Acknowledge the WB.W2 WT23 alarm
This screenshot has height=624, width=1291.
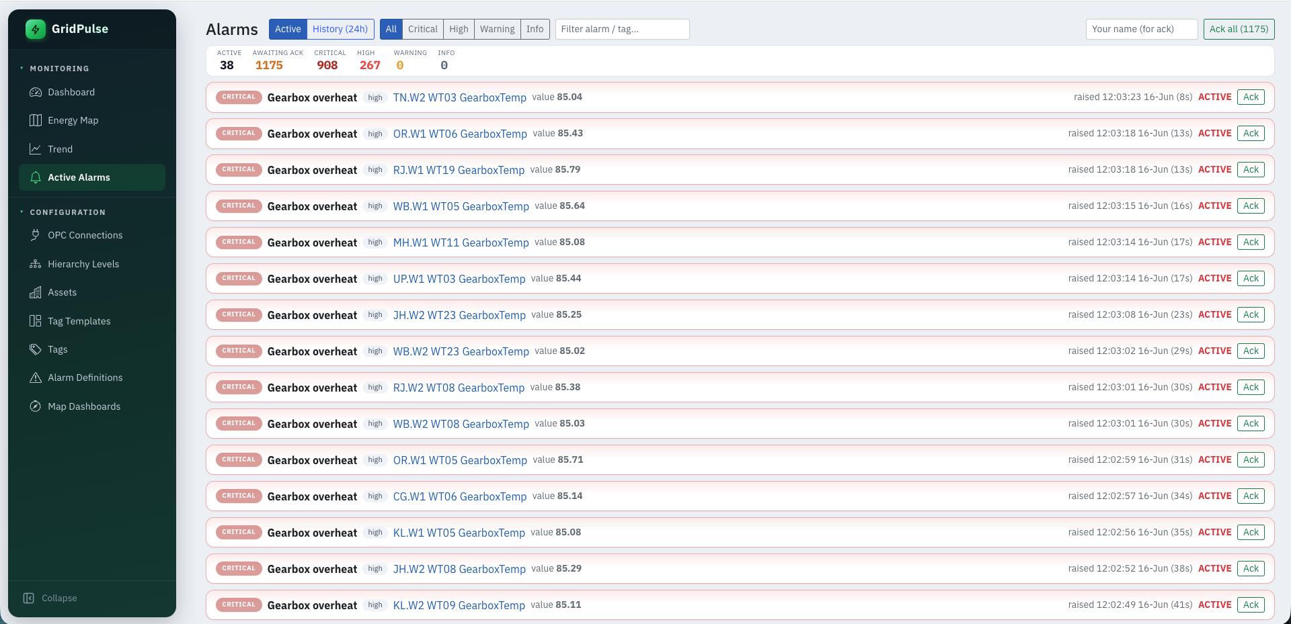click(x=1251, y=351)
